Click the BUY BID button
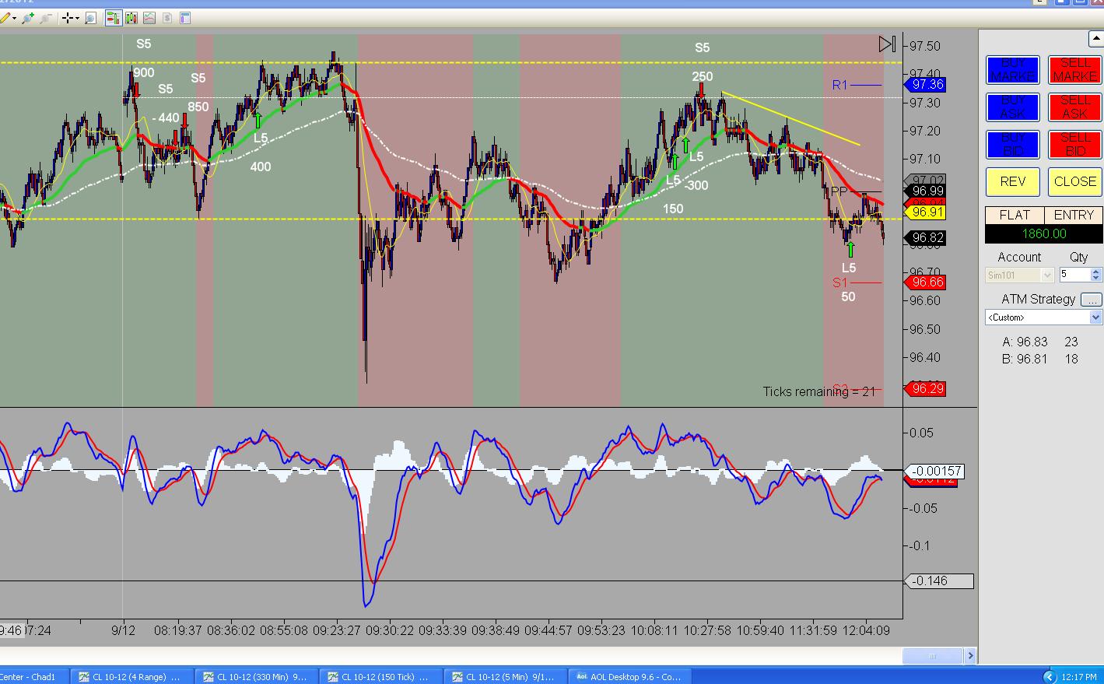Screen dimensions: 1104x684 click(1012, 145)
